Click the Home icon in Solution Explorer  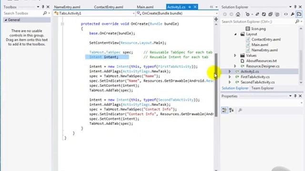[238, 14]
